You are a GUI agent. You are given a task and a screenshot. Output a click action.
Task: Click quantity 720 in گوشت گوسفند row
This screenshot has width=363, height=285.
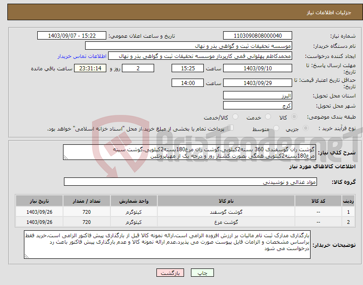pyautogui.click(x=86, y=212)
